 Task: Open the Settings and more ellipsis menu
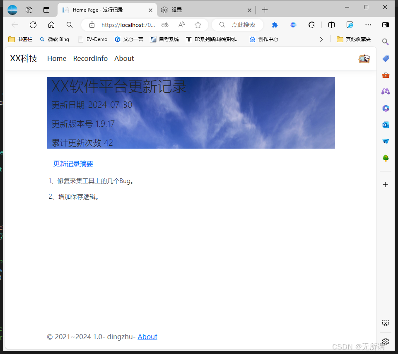[x=368, y=25]
